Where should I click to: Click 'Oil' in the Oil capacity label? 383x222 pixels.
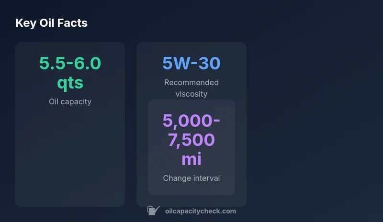coord(55,101)
